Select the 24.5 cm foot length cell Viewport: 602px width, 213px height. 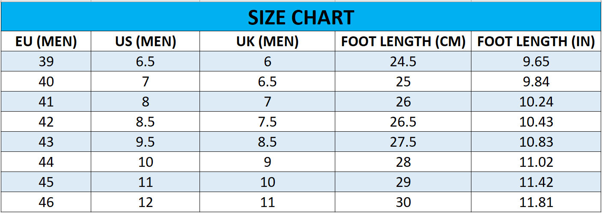(403, 62)
